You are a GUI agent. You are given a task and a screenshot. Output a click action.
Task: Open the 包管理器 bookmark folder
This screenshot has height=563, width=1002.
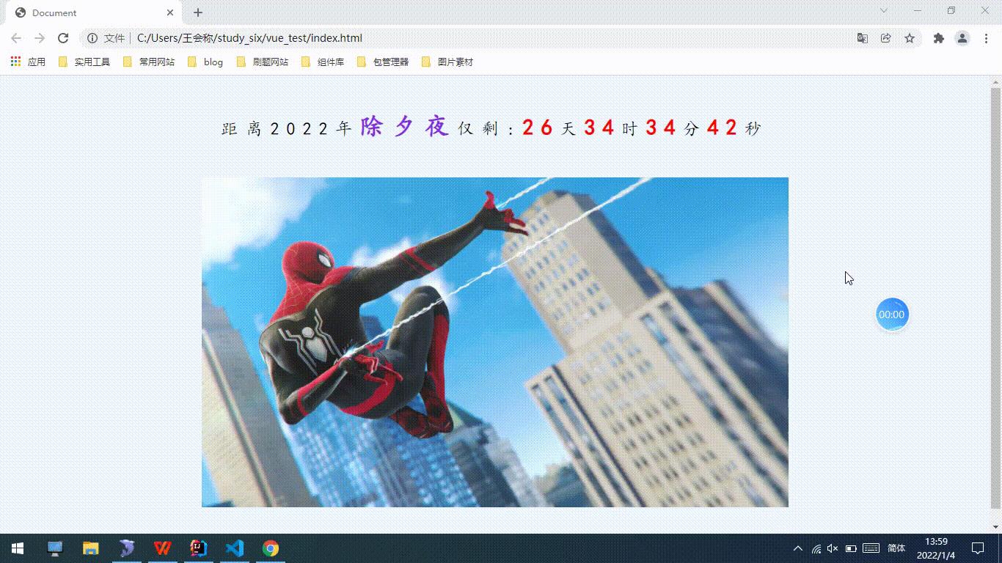point(382,62)
